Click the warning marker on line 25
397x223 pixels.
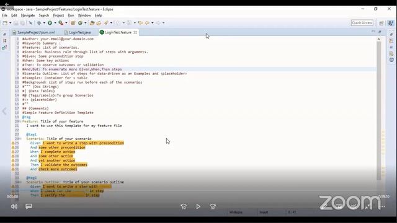pos(13,143)
